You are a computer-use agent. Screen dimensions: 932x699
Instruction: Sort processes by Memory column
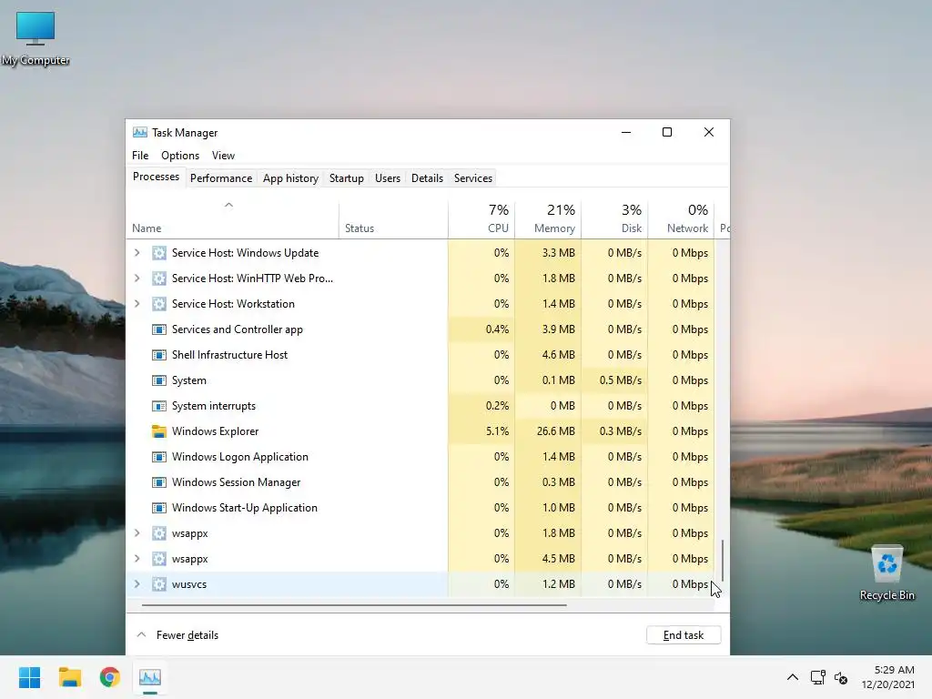click(548, 219)
